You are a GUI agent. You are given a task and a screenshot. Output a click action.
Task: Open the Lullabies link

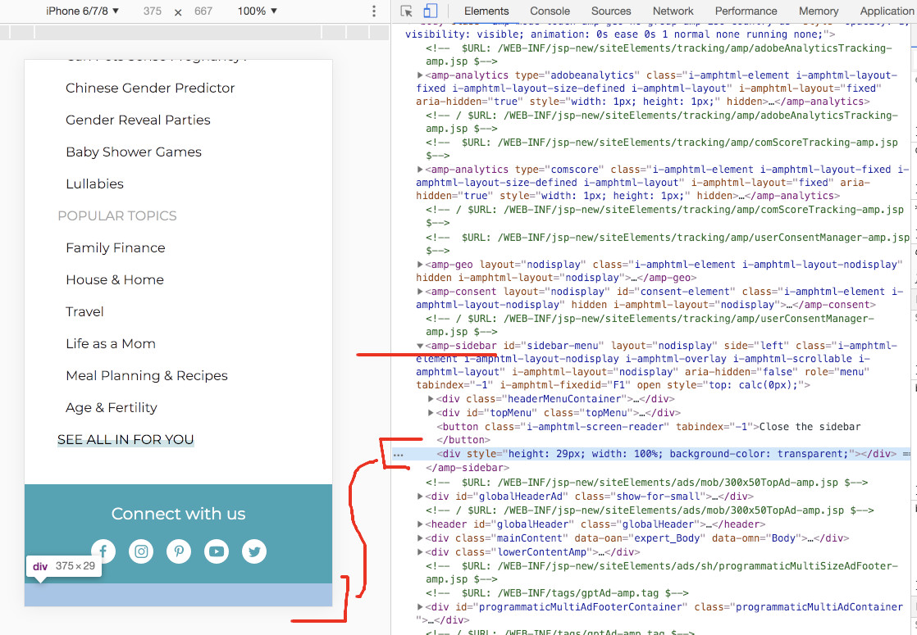click(95, 184)
